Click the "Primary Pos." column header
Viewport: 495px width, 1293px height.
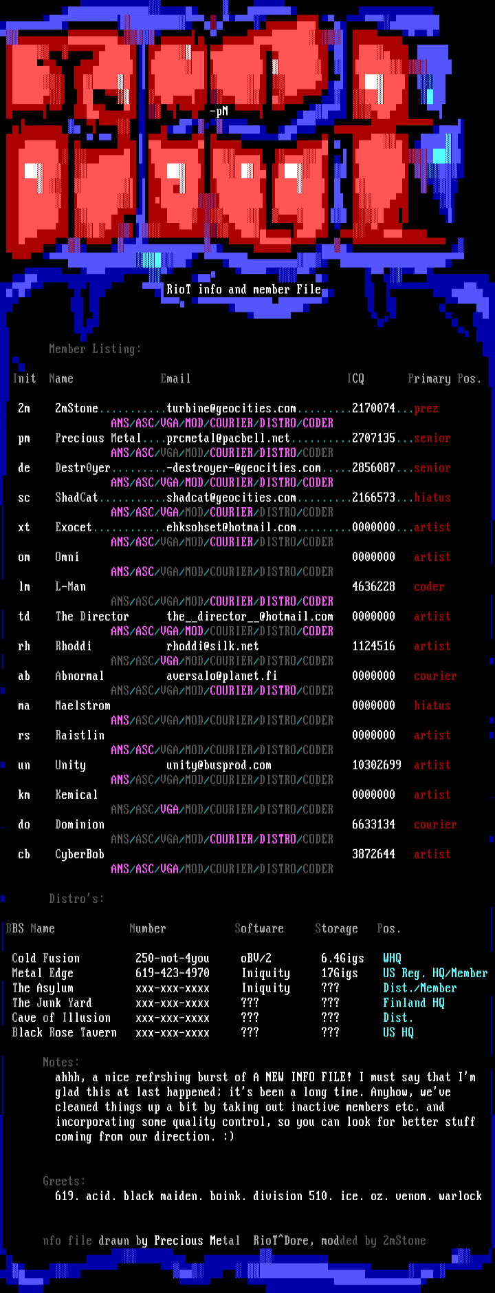click(x=444, y=378)
